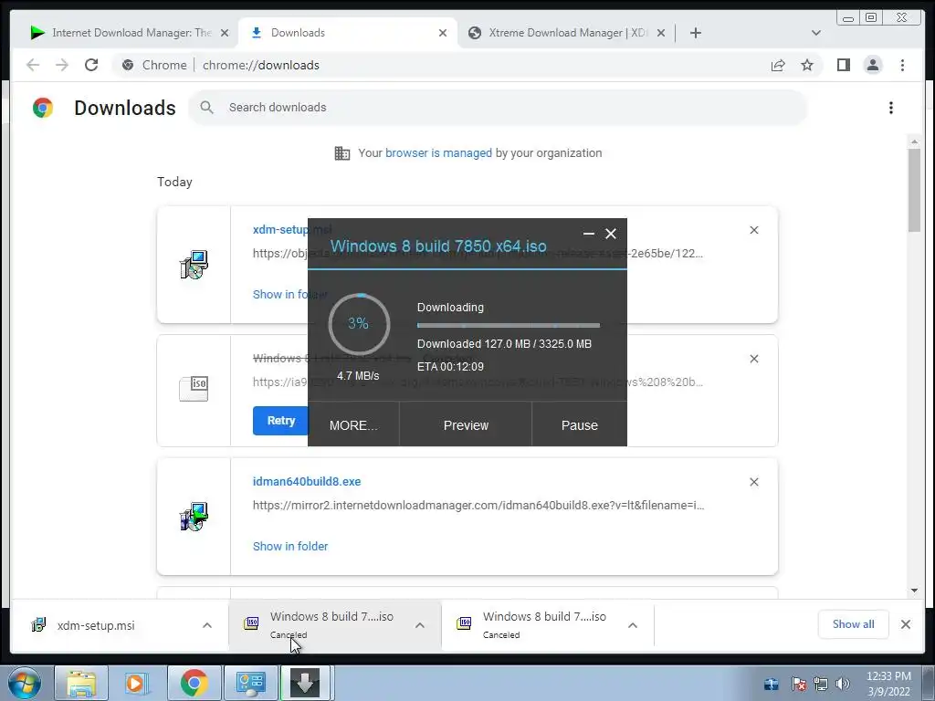Open the side panel icon
Image resolution: width=935 pixels, height=701 pixels.
coord(843,65)
